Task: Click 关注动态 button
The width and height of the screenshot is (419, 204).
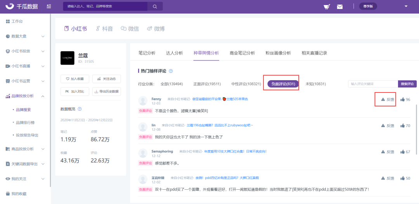Action: [107, 79]
